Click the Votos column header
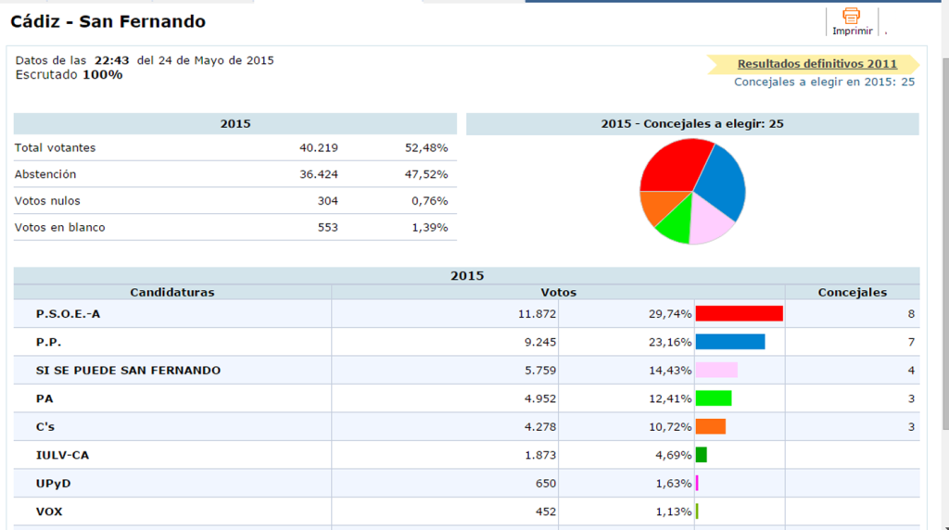 558,292
